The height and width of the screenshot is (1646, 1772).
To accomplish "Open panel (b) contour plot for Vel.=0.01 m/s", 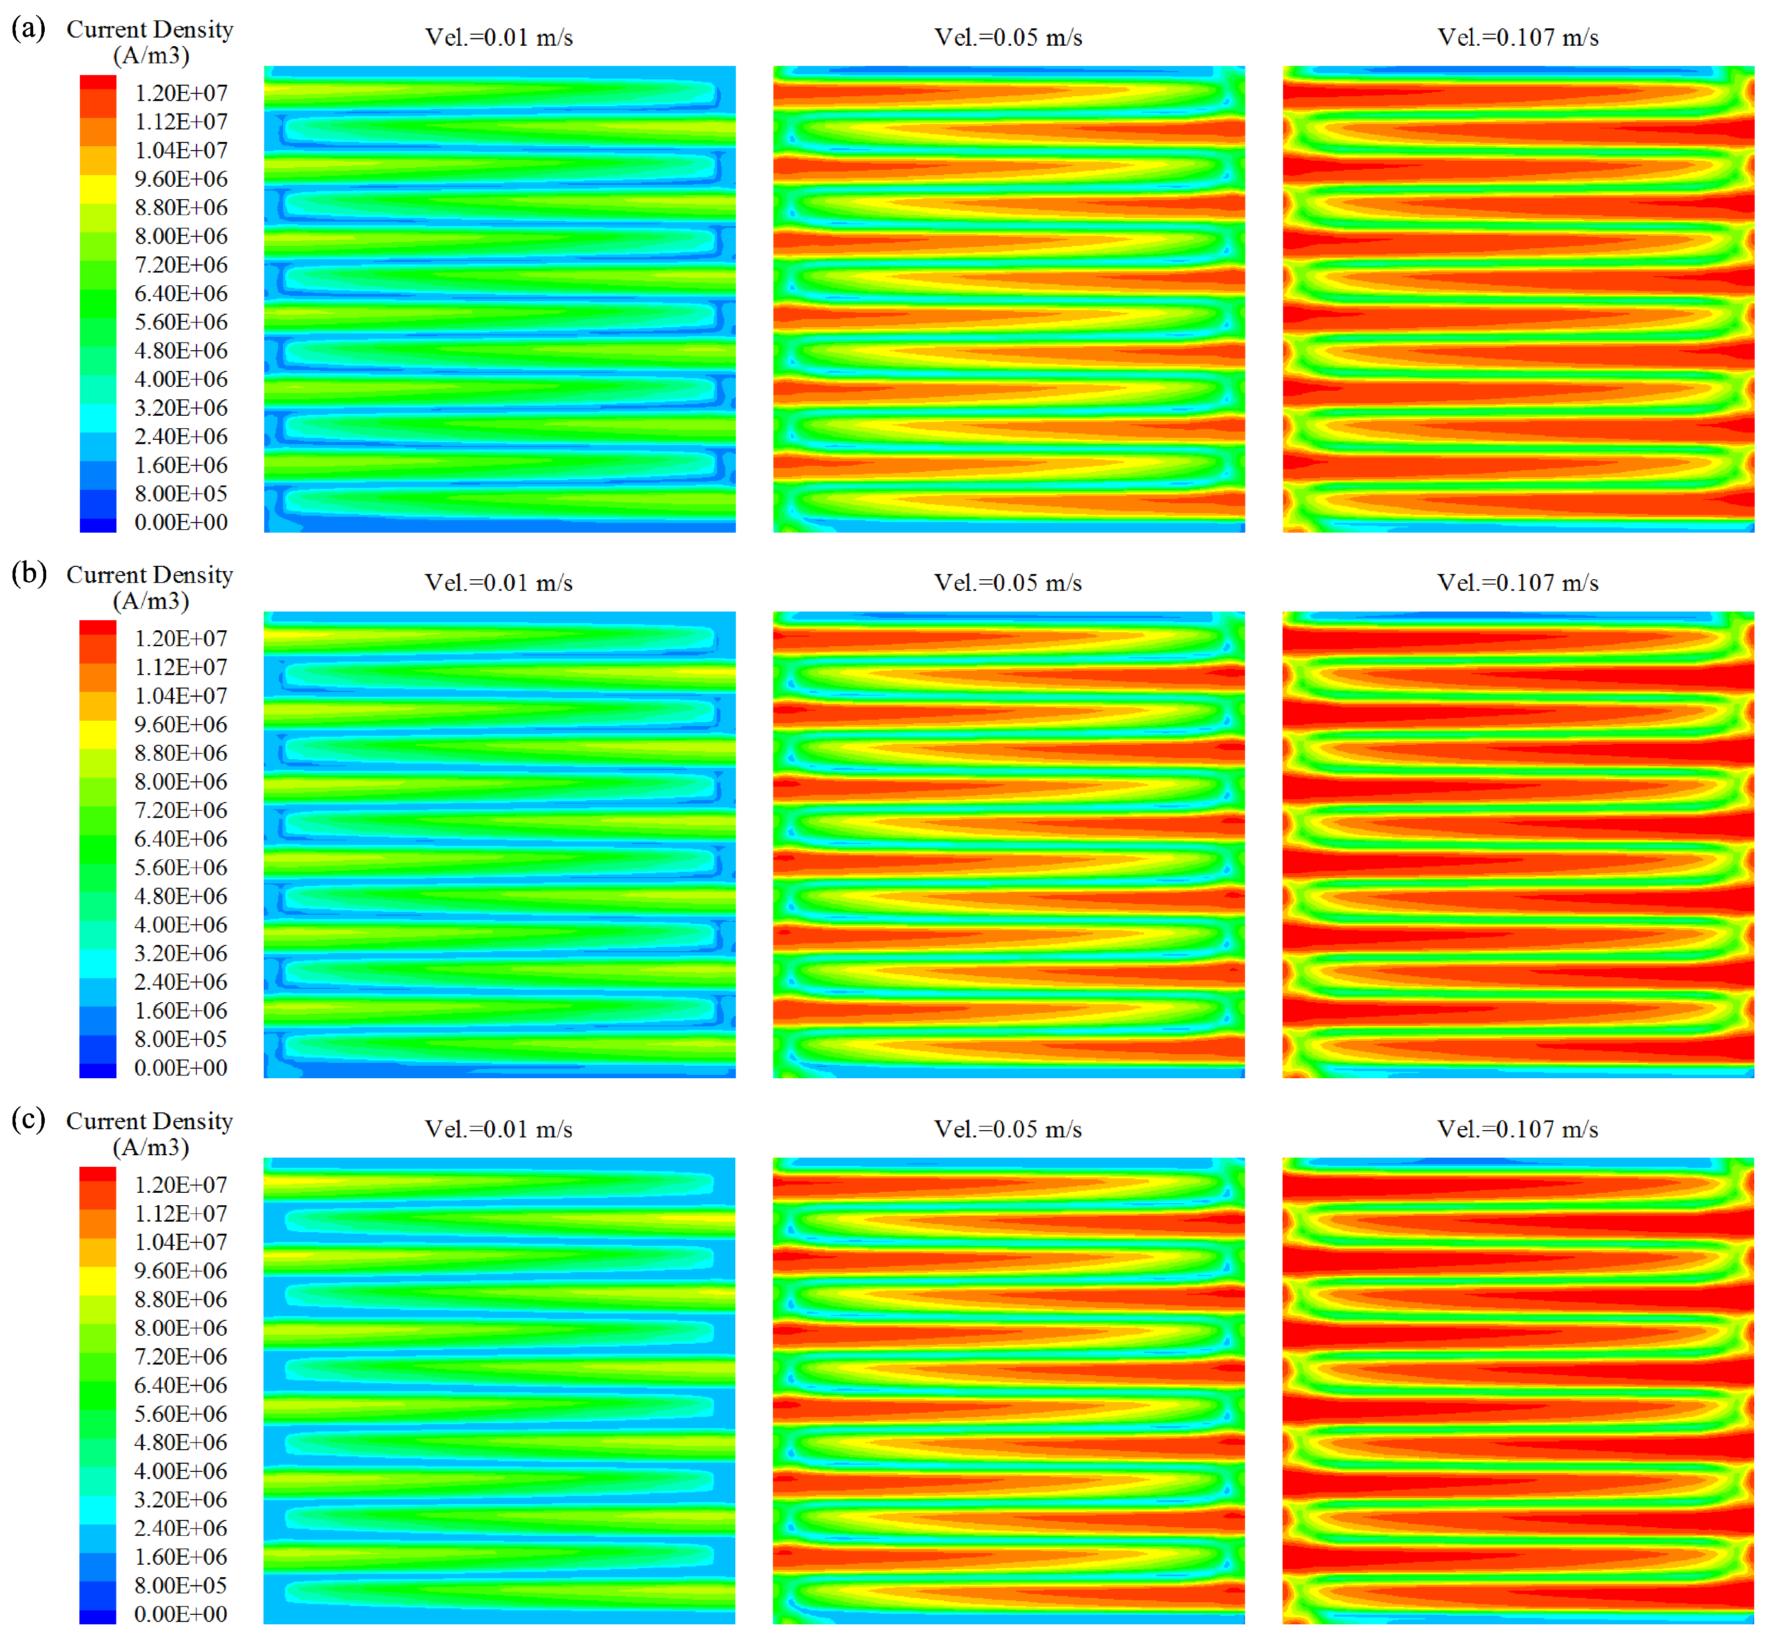I will pyautogui.click(x=499, y=844).
